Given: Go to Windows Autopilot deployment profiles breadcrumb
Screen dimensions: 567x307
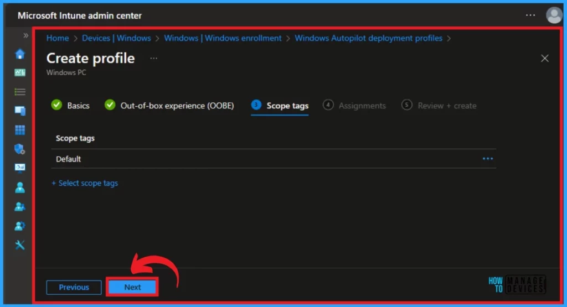Looking at the screenshot, I should tap(368, 38).
